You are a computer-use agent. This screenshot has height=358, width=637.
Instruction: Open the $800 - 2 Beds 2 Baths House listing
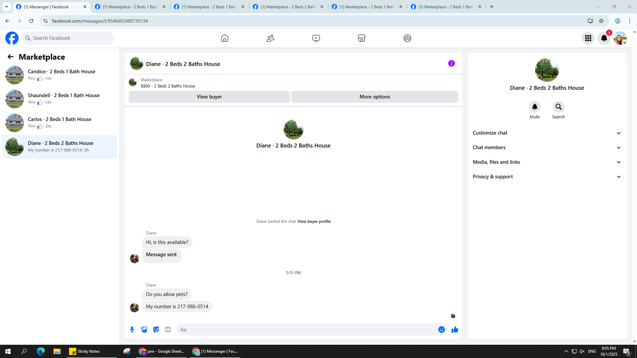[168, 86]
